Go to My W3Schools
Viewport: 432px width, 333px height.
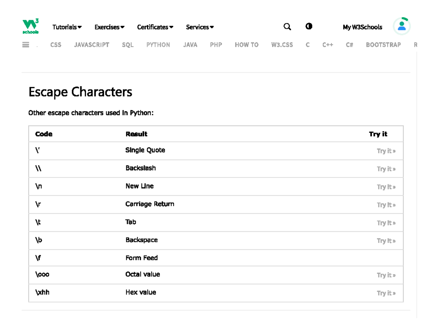tap(362, 27)
